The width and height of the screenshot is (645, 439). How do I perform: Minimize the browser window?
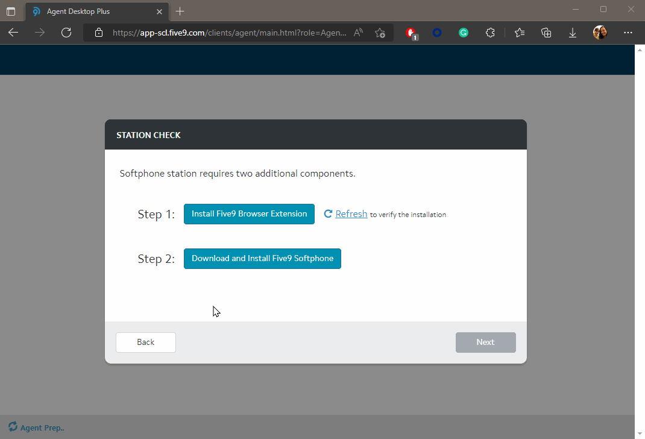pyautogui.click(x=576, y=9)
